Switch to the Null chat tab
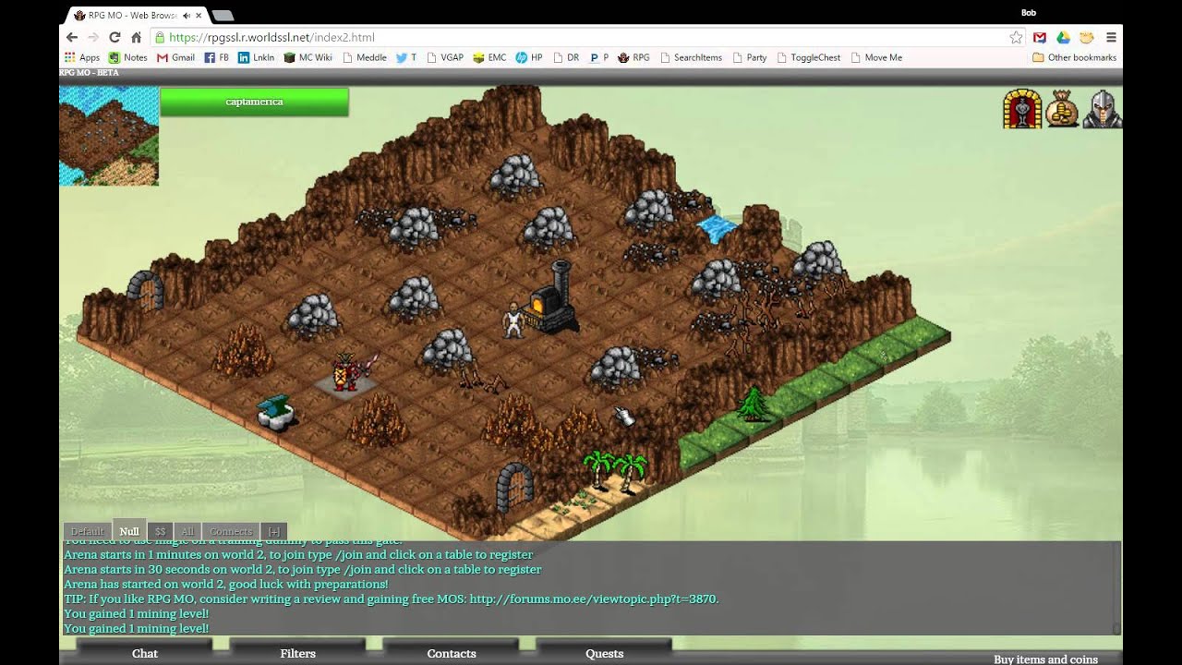Image resolution: width=1182 pixels, height=665 pixels. coord(129,531)
